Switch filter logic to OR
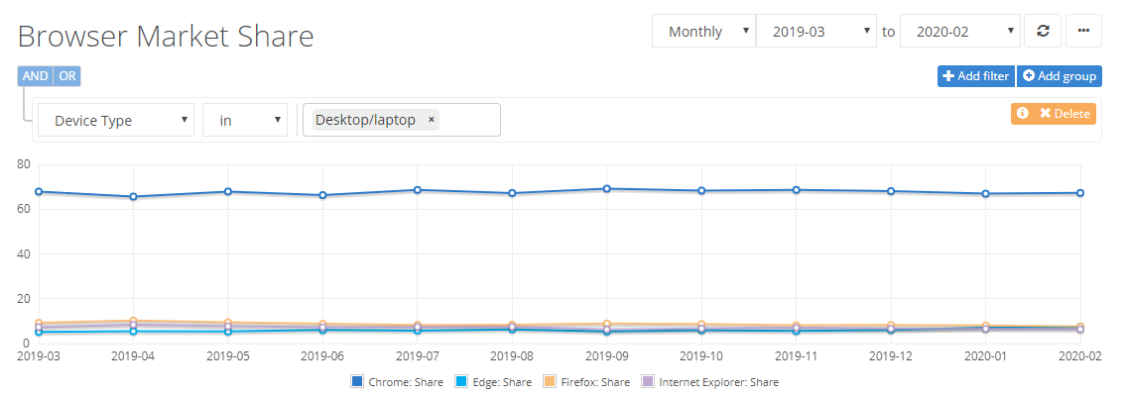This screenshot has height=397, width=1128. pos(66,76)
